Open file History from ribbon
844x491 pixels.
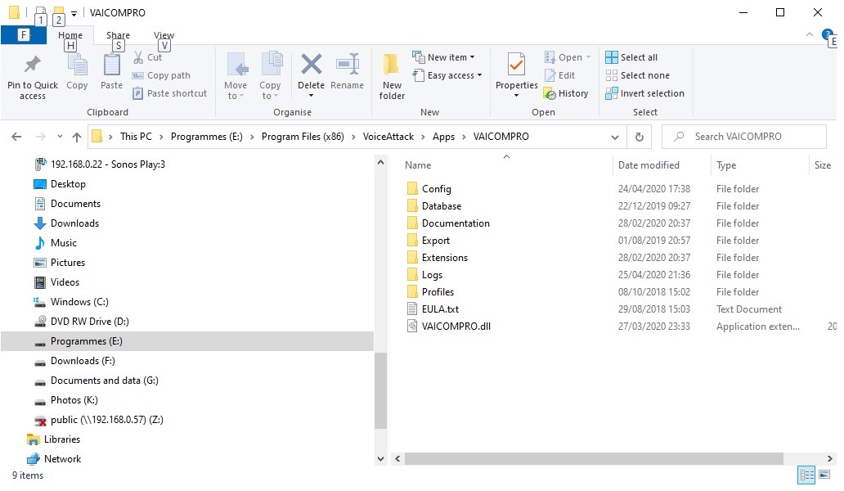pyautogui.click(x=566, y=93)
